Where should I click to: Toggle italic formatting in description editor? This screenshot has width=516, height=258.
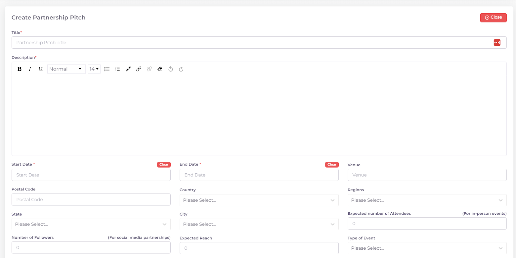[30, 69]
